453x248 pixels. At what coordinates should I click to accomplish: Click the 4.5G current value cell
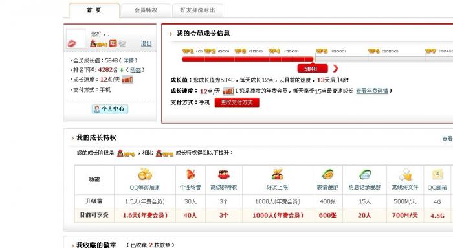tap(437, 216)
